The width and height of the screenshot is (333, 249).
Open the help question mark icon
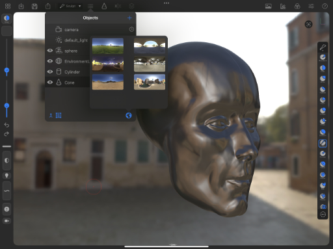point(325,6)
